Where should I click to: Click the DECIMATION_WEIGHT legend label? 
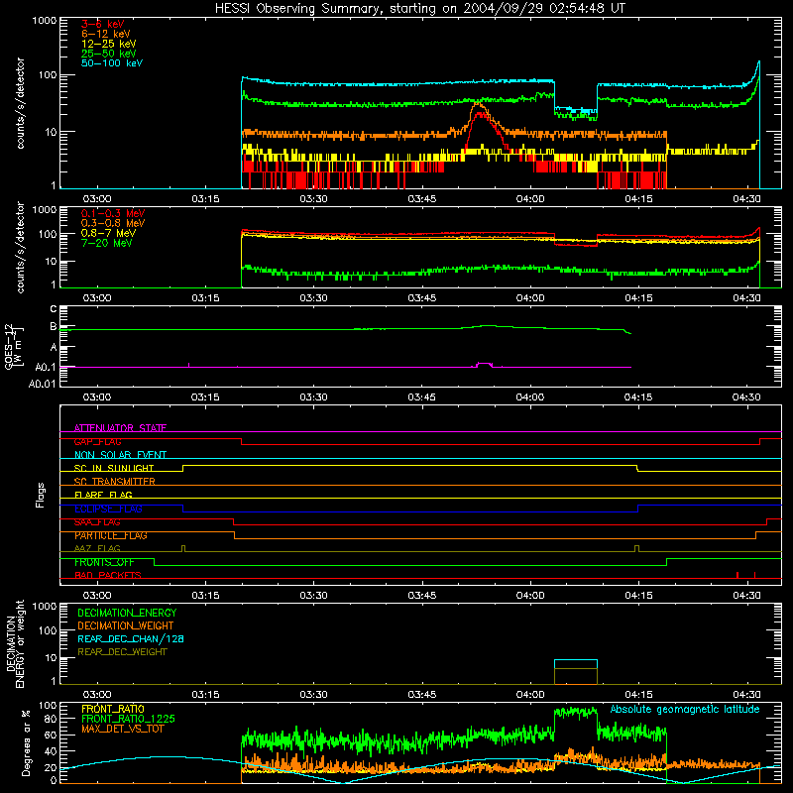pyautogui.click(x=126, y=625)
